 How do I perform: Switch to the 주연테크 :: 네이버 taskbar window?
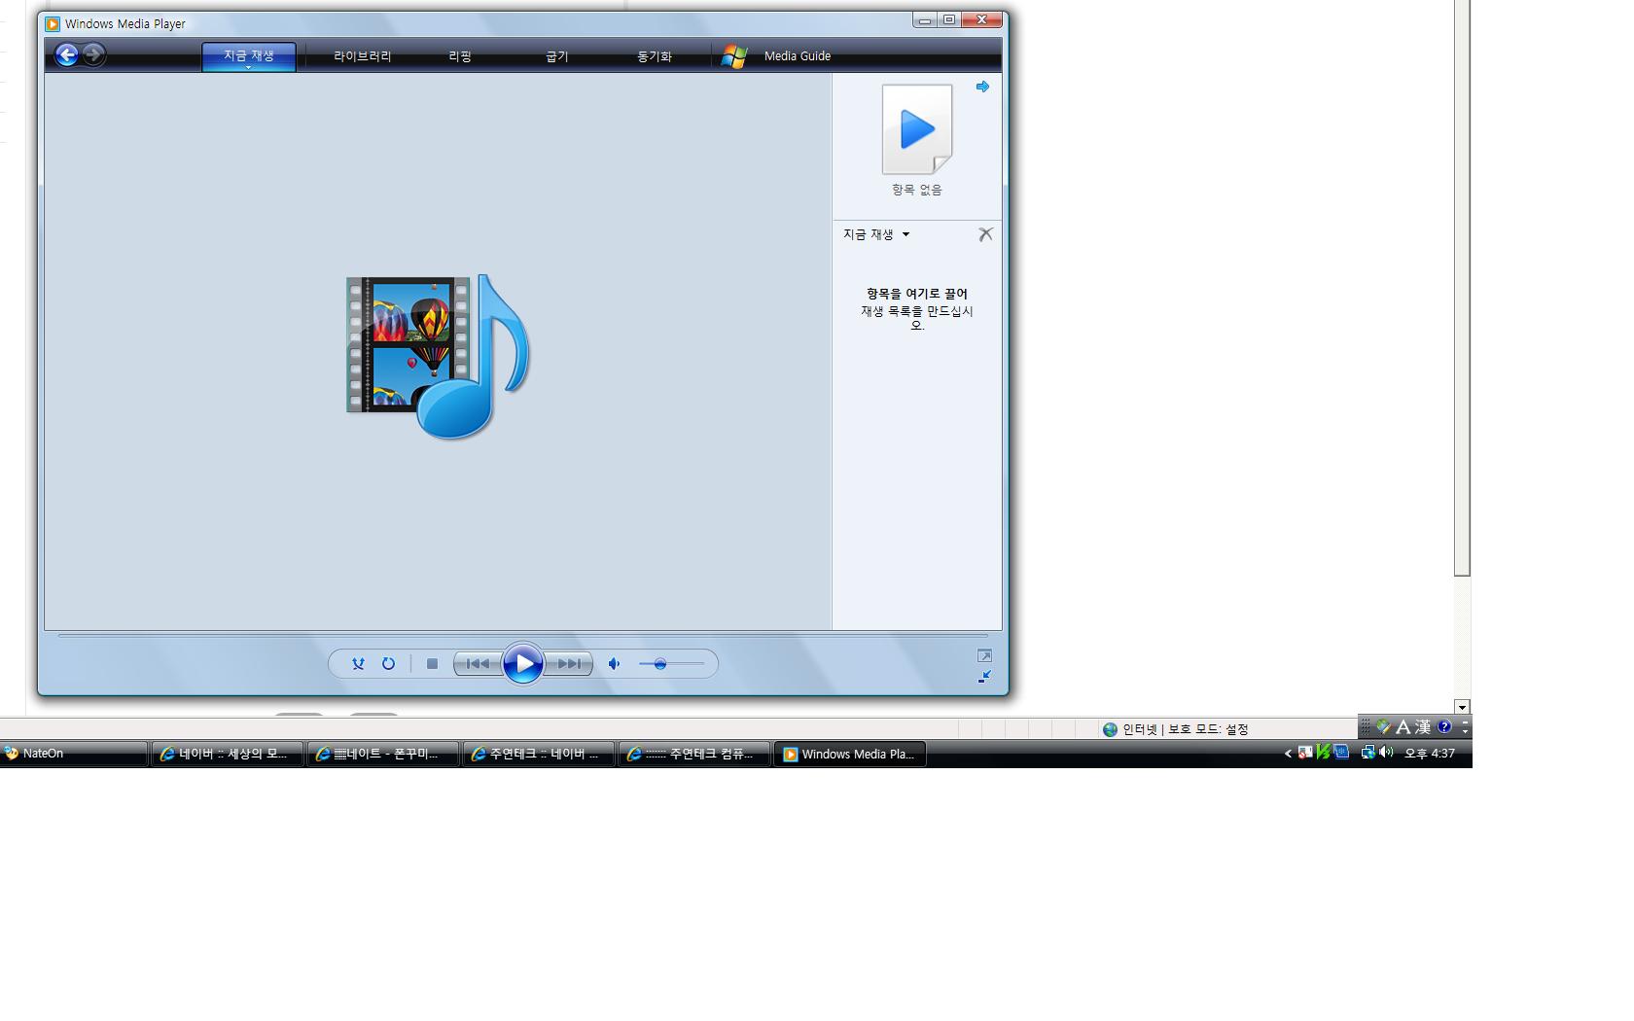(539, 754)
